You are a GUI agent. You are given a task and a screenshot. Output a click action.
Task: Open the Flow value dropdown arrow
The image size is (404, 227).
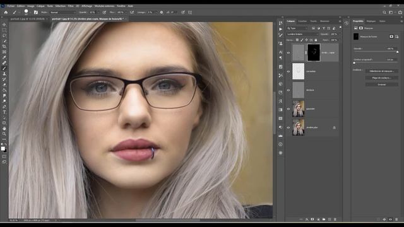126,13
